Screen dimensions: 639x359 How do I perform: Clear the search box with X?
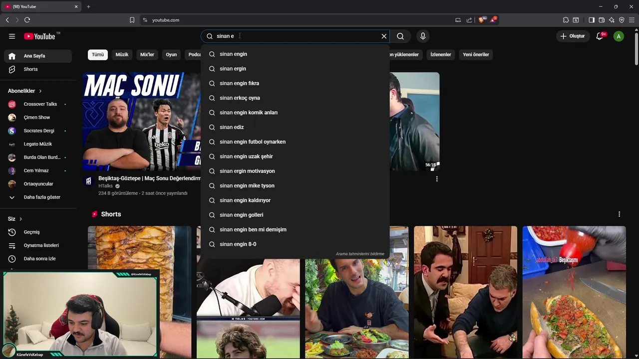coord(384,36)
